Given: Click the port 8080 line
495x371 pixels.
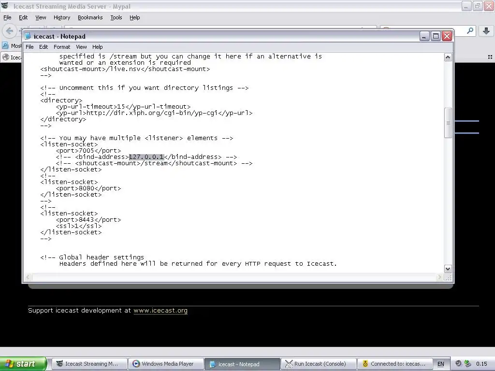Looking at the screenshot, I should coord(88,188).
